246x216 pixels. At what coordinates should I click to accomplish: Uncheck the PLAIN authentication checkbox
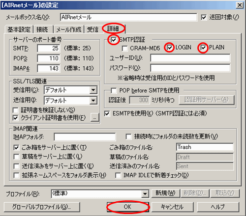point(203,48)
